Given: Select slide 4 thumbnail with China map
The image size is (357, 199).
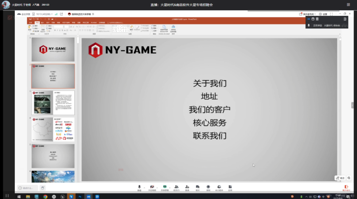Looking at the screenshot, I should click(x=53, y=129).
